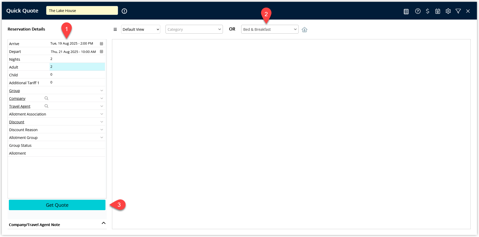Click the Travel Agent link label
The image size is (479, 237).
pos(20,106)
